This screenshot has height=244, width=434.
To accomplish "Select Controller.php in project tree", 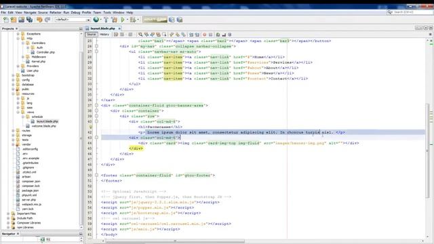I will coord(45,52).
